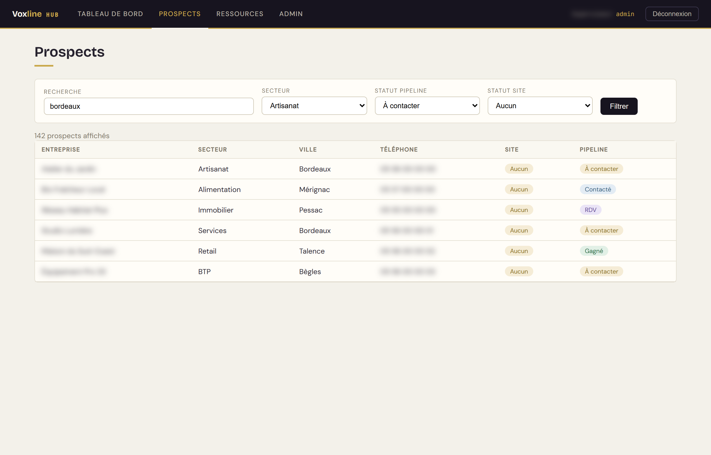Click the 142 prospects affichés count

pos(72,136)
